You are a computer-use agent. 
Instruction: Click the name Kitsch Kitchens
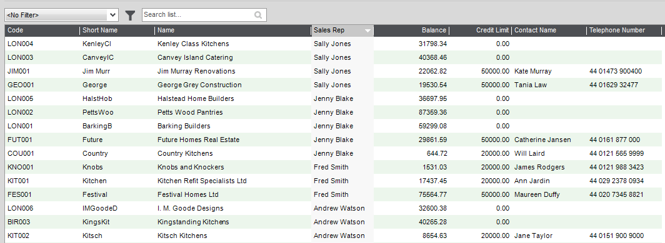182,236
